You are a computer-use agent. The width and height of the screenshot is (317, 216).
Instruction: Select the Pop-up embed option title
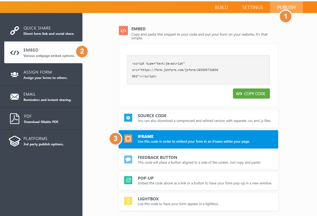(x=145, y=178)
